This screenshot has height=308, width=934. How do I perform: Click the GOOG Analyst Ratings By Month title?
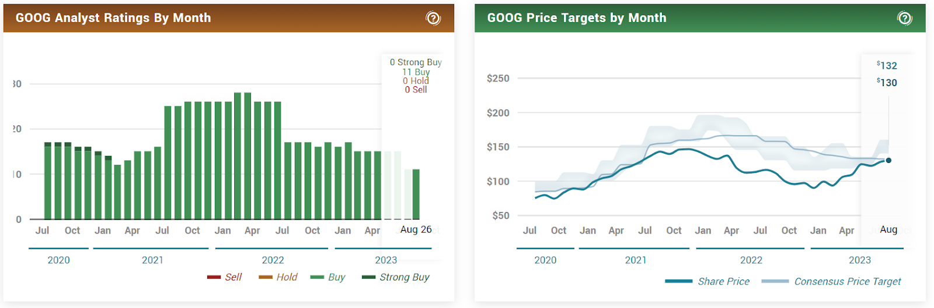[x=113, y=18]
